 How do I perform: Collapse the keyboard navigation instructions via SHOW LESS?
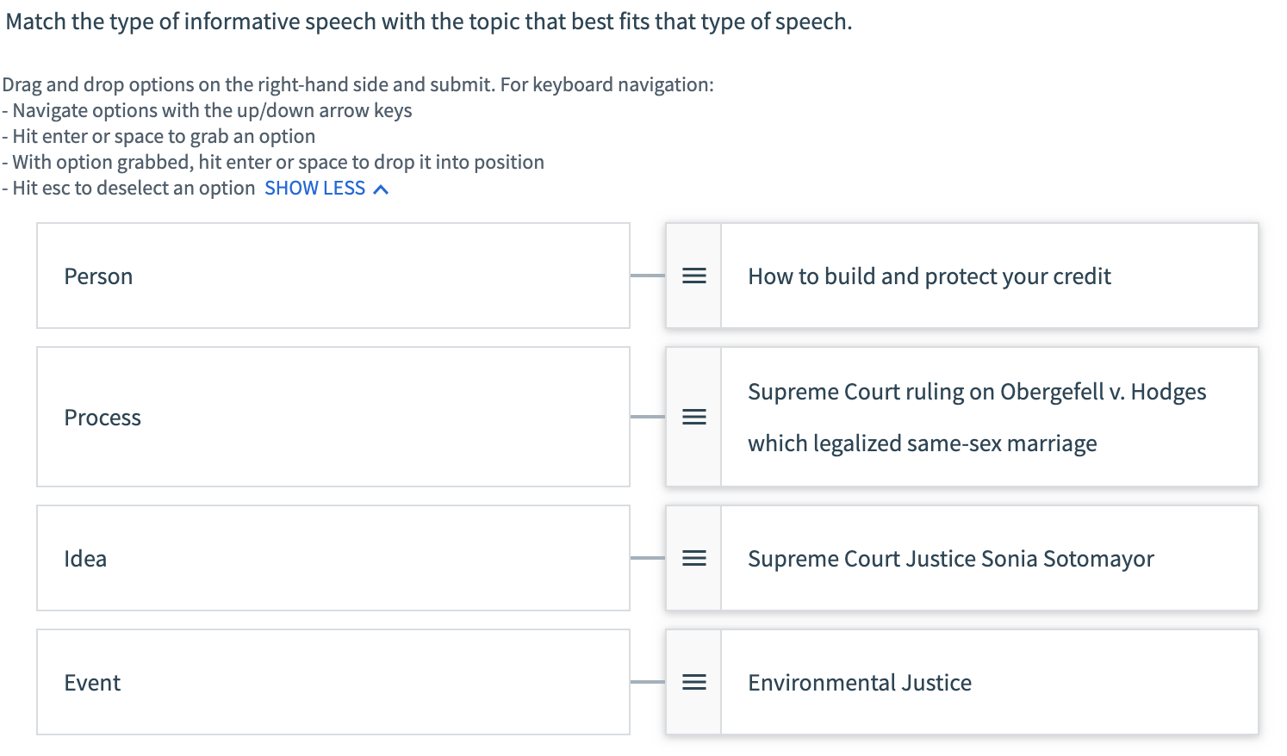[x=314, y=188]
